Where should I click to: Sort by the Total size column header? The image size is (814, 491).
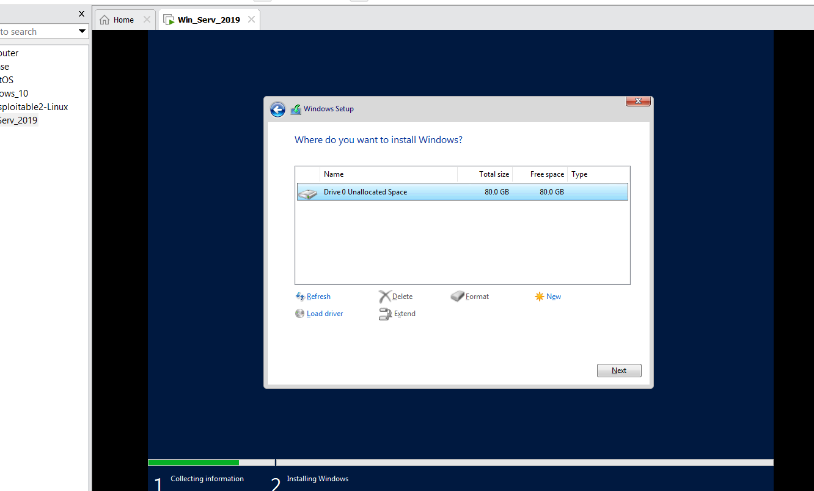tap(485, 174)
